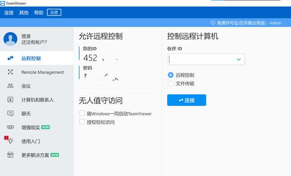Screen dimensions: 291x176
Task: Open the 连接 menu
Action: click(9, 12)
